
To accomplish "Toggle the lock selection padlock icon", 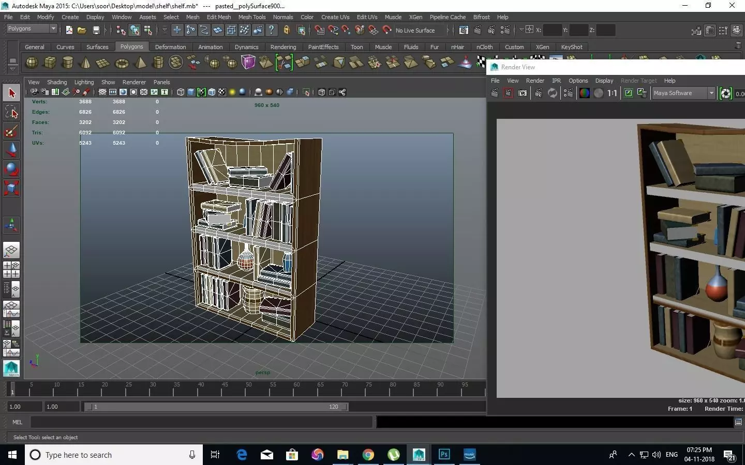I will point(287,30).
